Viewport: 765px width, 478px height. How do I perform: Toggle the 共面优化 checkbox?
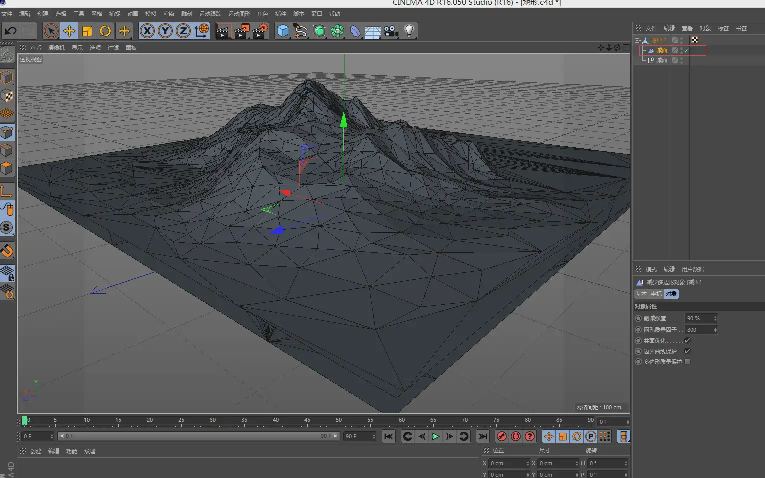[687, 340]
